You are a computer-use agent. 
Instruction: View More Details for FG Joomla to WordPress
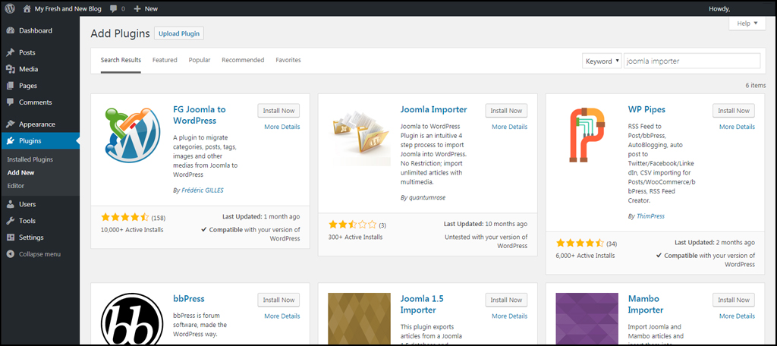[282, 127]
